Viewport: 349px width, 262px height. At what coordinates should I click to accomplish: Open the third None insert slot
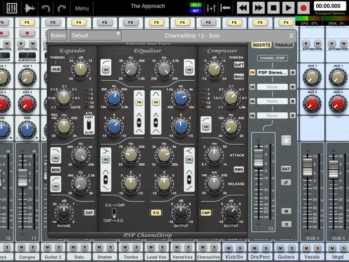click(x=272, y=101)
